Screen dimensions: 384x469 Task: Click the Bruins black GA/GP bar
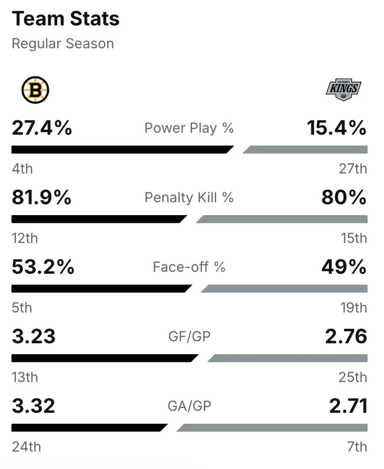pyautogui.click(x=88, y=427)
